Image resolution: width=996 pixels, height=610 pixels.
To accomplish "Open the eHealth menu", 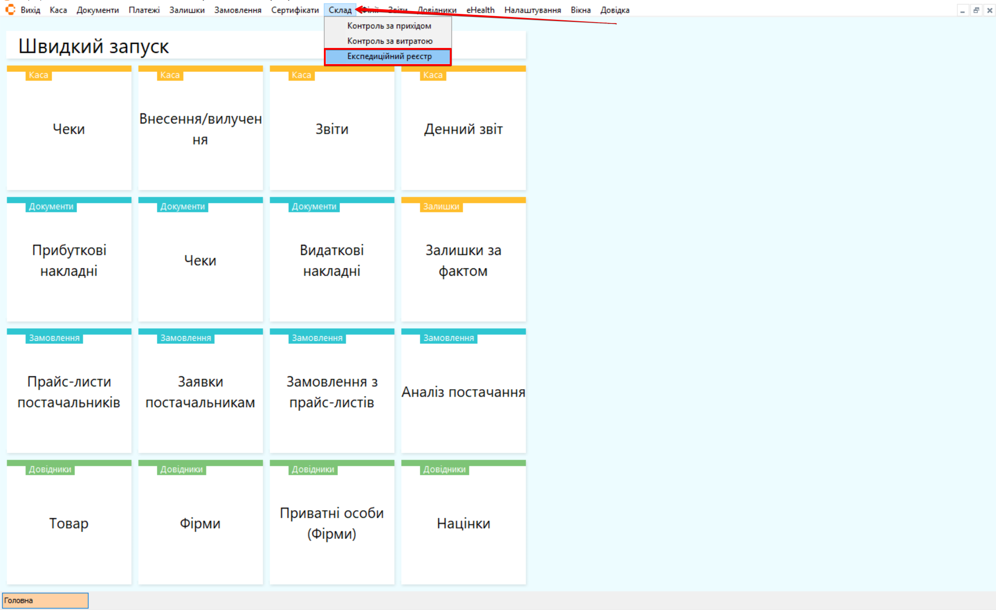I will tap(480, 10).
